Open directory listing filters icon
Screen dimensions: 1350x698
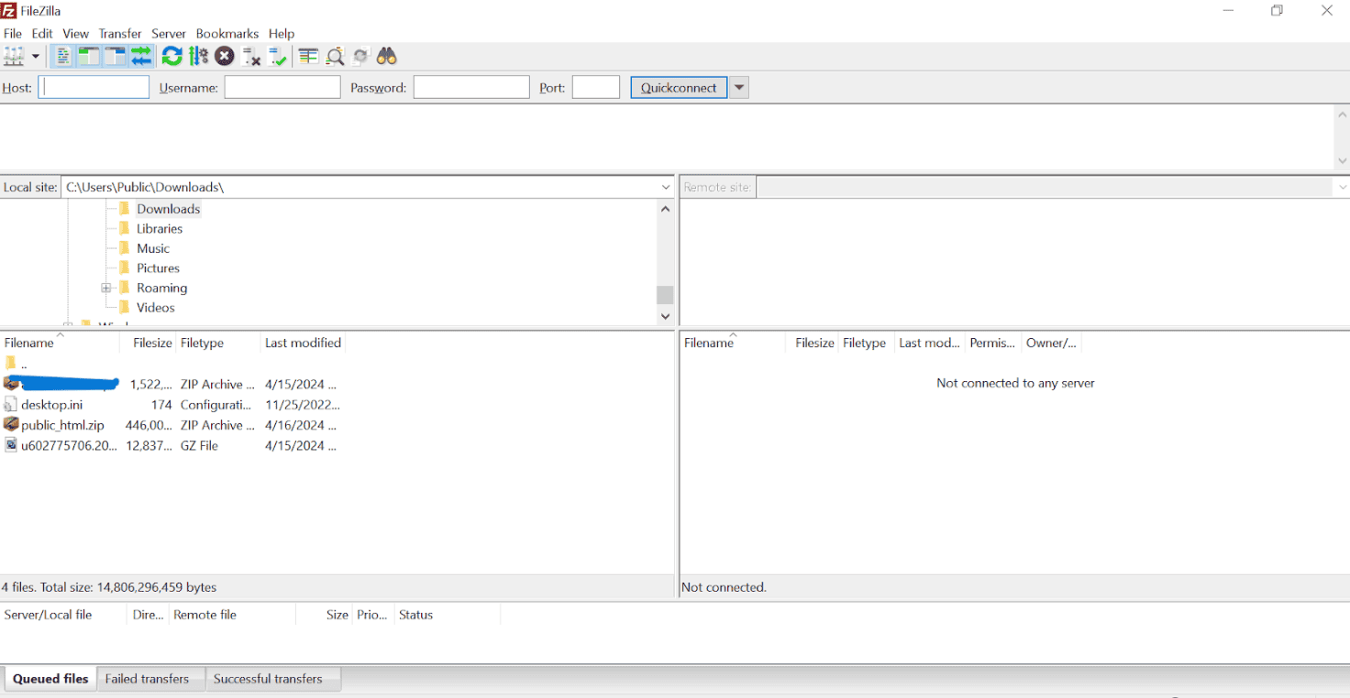click(308, 57)
